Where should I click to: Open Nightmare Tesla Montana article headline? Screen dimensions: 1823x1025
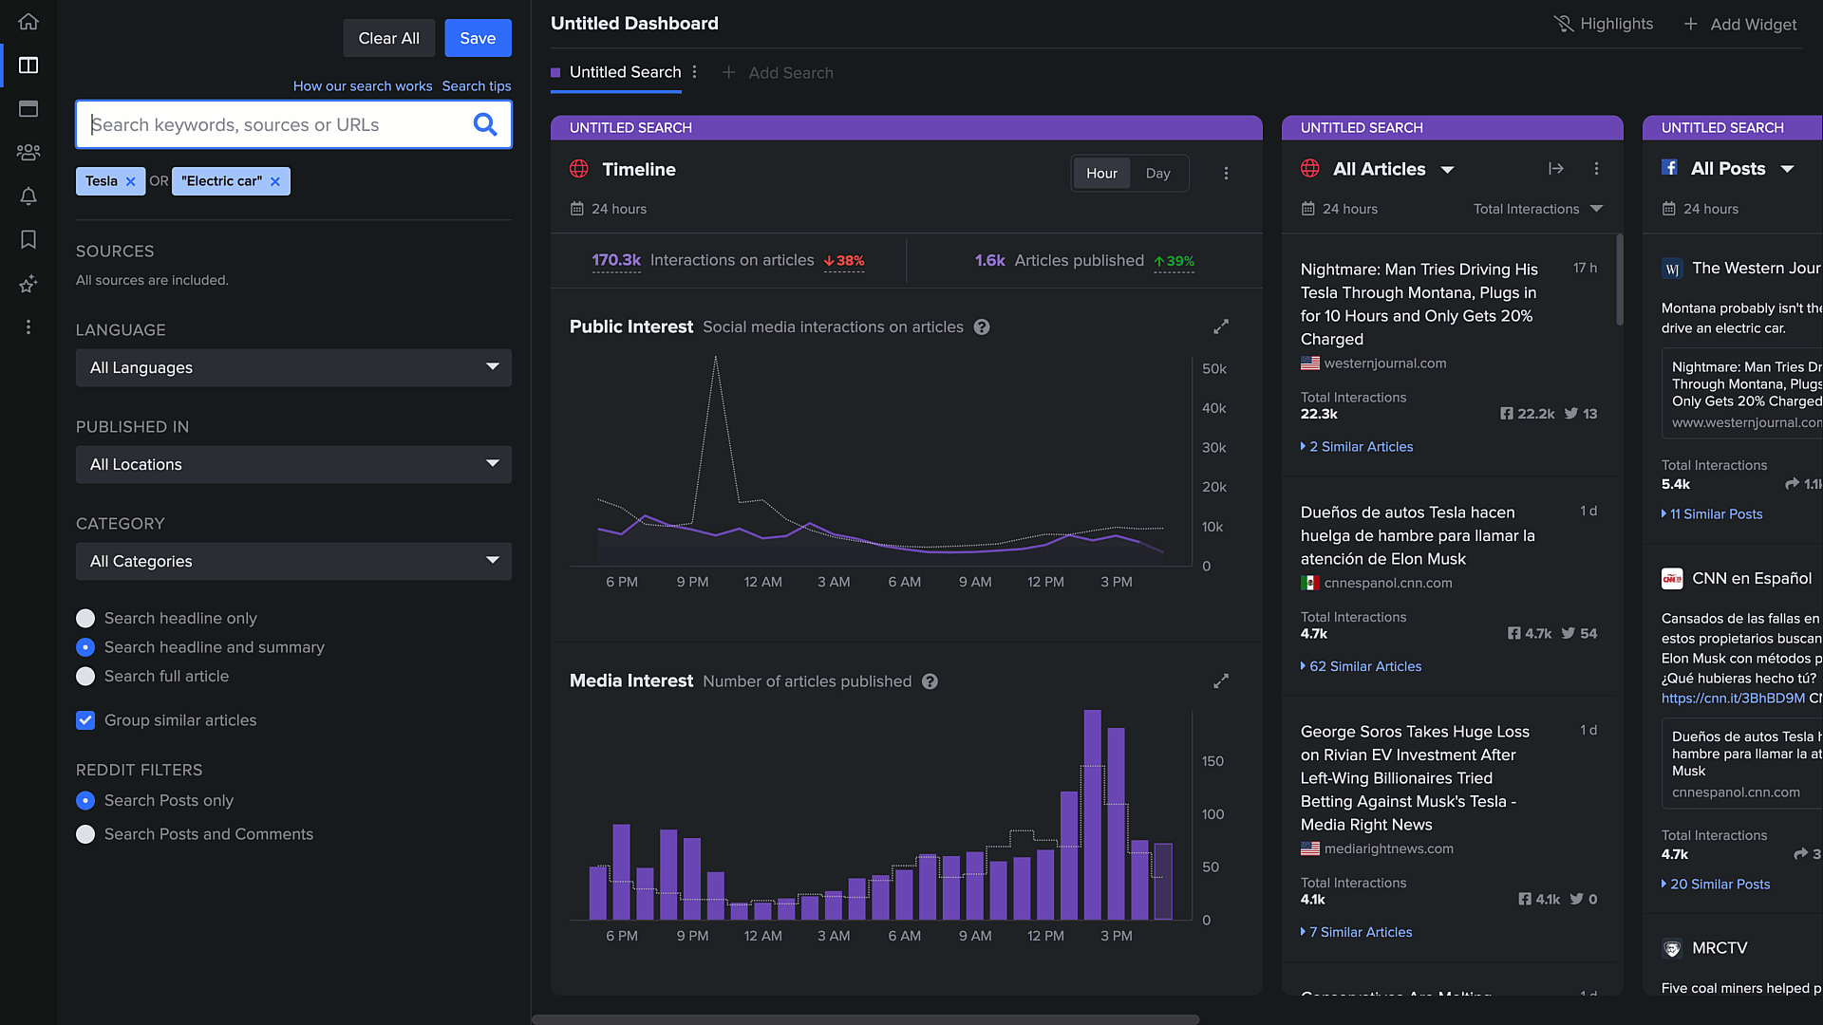point(1419,305)
